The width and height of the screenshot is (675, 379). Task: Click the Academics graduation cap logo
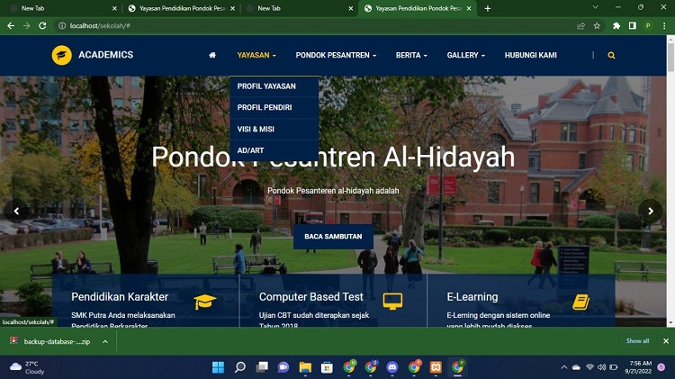(x=61, y=55)
